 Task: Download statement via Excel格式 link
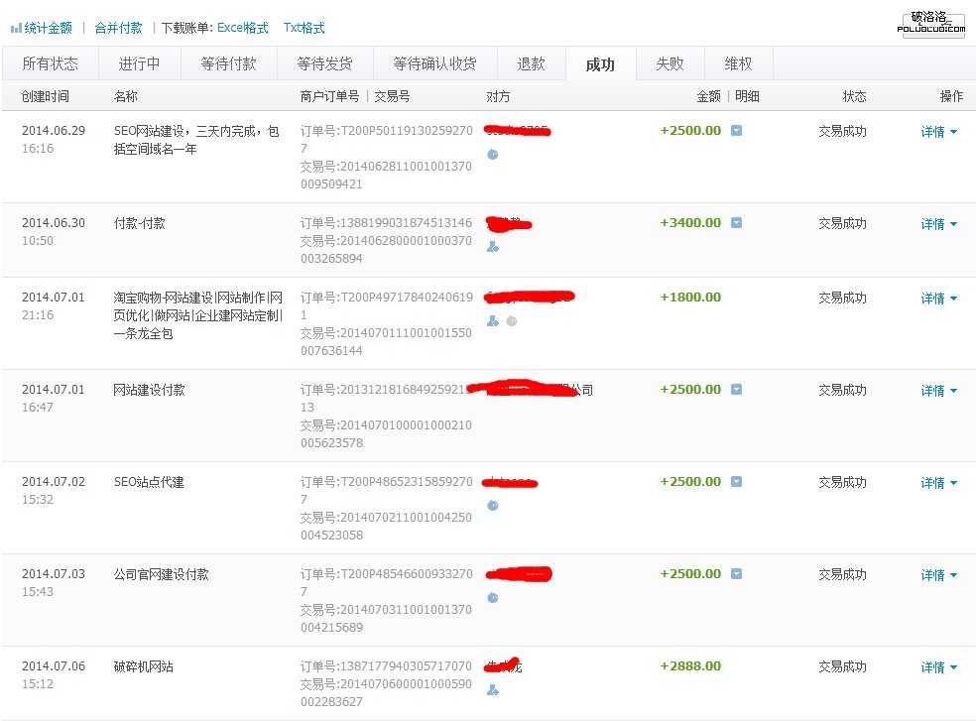point(243,28)
